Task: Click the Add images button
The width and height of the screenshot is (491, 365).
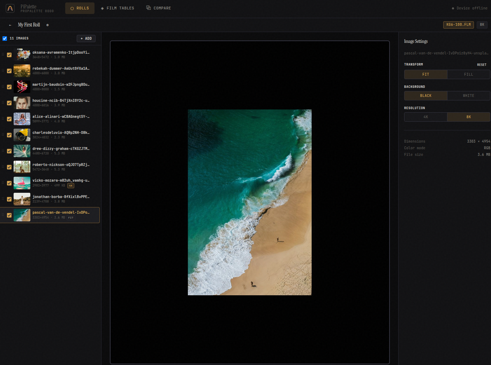Action: point(86,39)
